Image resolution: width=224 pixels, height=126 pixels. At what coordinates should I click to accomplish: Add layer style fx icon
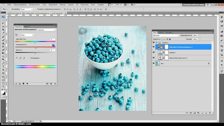click(x=191, y=113)
